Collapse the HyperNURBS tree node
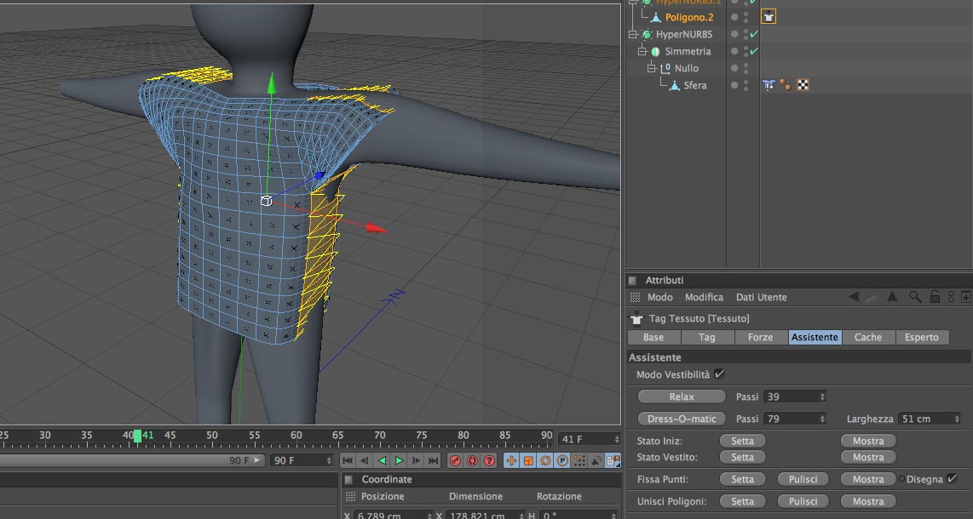Image resolution: width=973 pixels, height=519 pixels. click(633, 34)
